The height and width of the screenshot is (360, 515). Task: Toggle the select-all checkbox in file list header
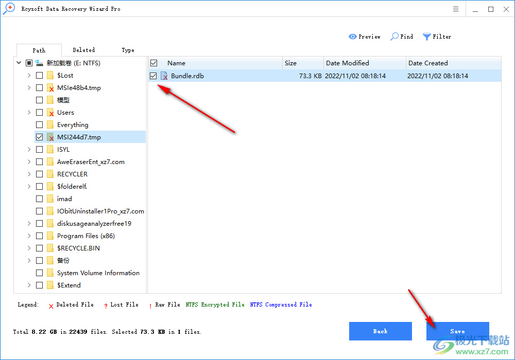(153, 63)
